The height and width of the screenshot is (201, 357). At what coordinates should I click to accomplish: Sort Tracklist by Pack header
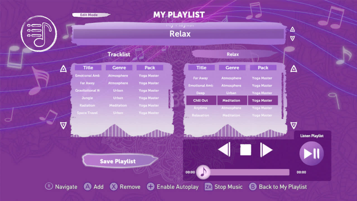pos(150,68)
